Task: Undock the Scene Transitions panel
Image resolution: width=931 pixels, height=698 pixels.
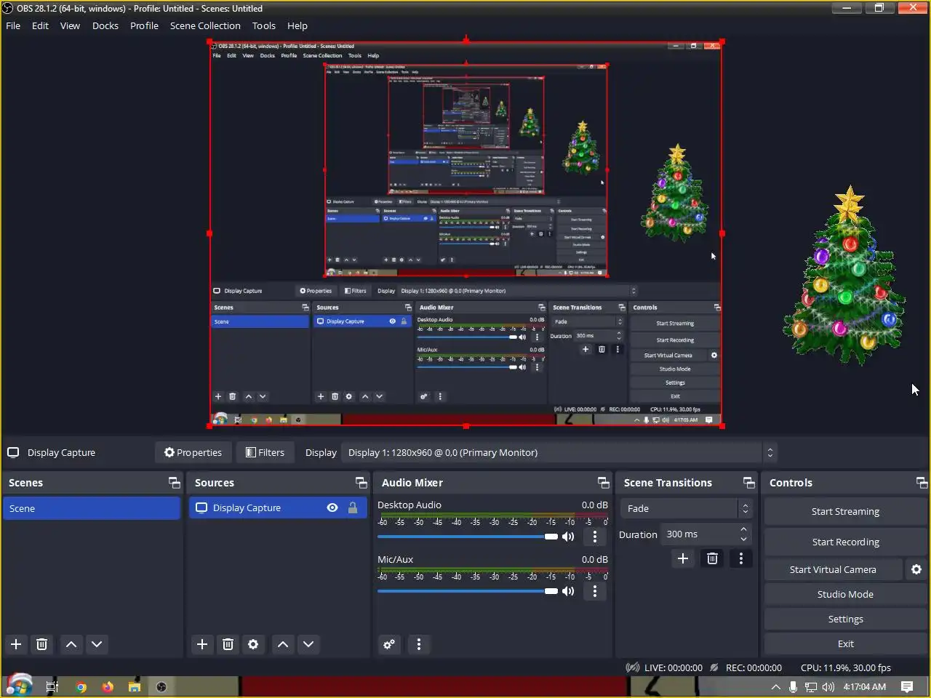Action: click(749, 483)
